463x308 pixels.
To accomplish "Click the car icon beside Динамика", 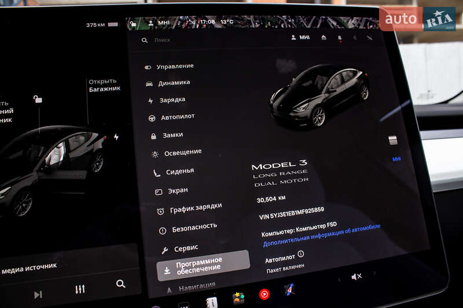I will [x=149, y=84].
